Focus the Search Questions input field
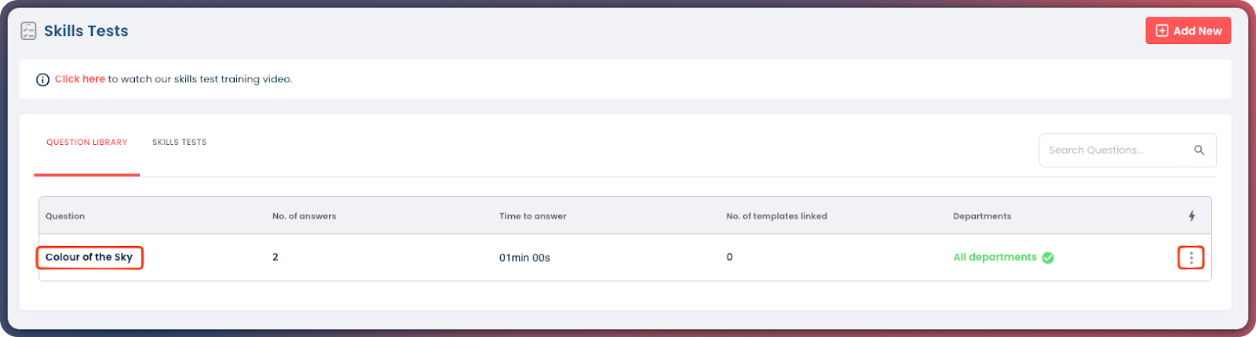Screen dimensions: 1256x337 pos(1111,150)
